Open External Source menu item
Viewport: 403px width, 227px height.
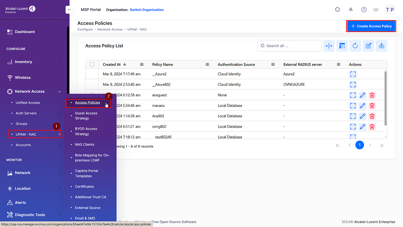(x=88, y=208)
